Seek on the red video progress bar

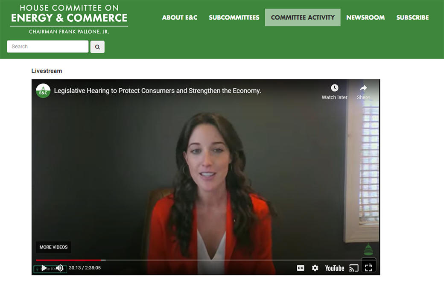click(x=68, y=260)
